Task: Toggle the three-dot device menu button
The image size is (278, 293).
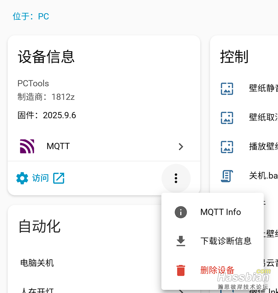Action: point(176,178)
